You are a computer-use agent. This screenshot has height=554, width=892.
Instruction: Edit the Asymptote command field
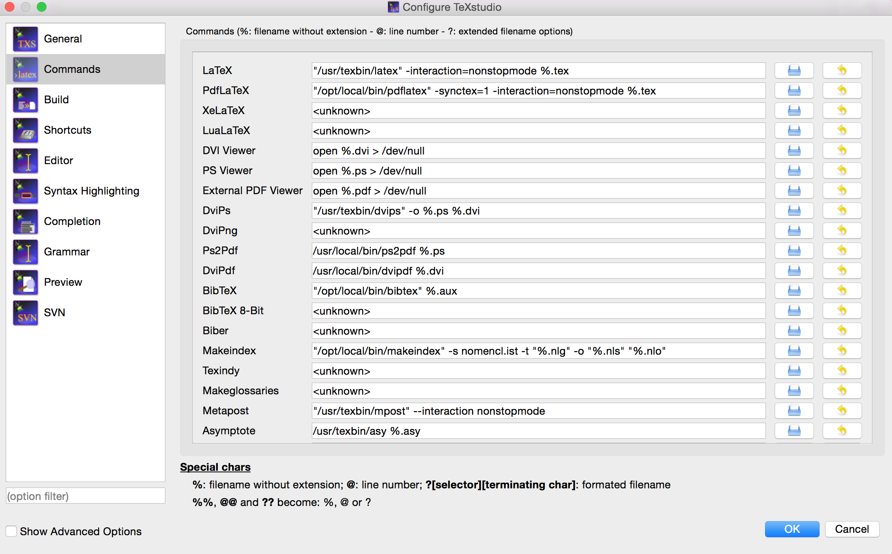click(x=538, y=431)
